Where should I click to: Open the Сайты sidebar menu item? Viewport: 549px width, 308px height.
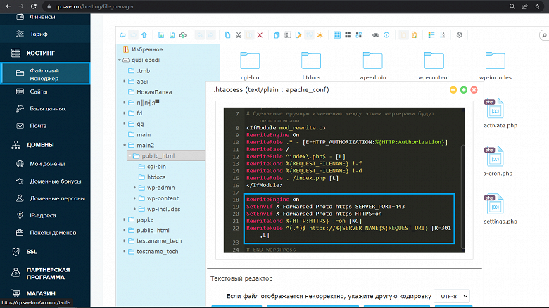tap(39, 91)
